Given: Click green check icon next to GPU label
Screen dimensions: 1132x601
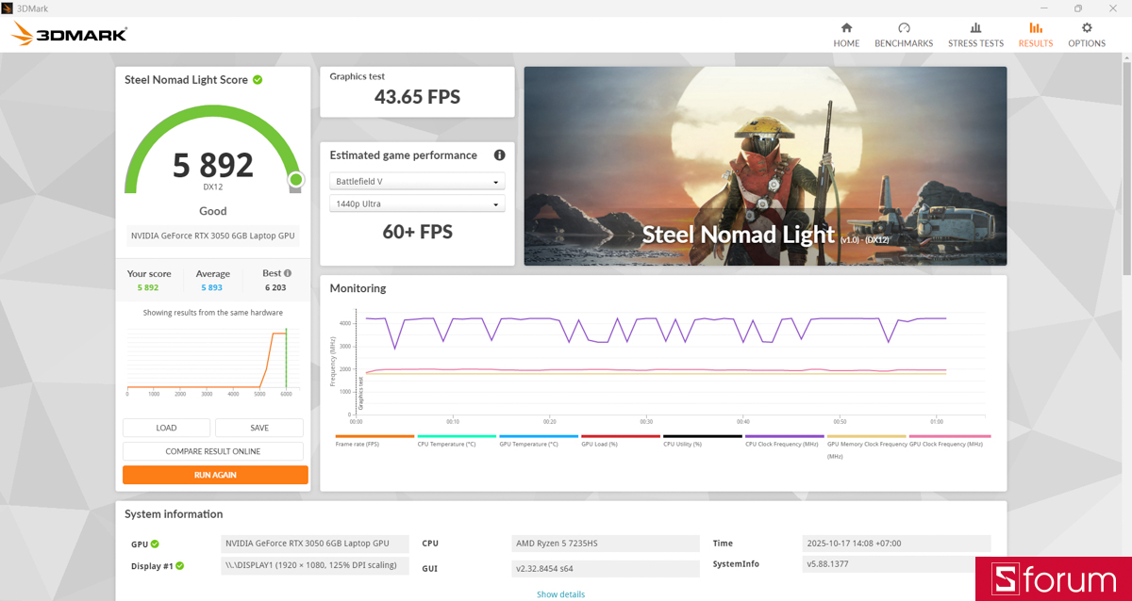Looking at the screenshot, I should 155,544.
